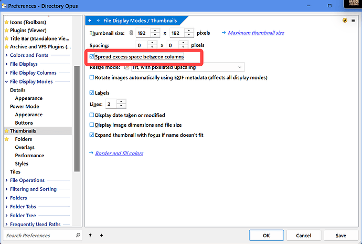Maximize the Preferences window
Screen dimensions: 362x244
click(x=329, y=6)
